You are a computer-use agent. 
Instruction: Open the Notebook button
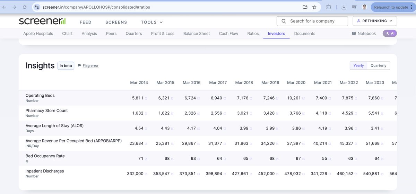[x=364, y=34]
